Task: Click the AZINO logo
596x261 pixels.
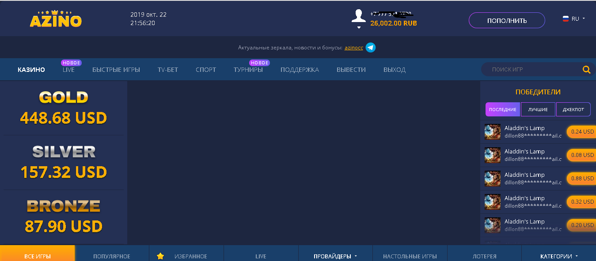Action: point(56,19)
